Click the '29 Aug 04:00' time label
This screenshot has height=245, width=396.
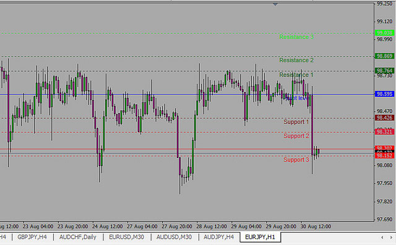tap(246, 226)
